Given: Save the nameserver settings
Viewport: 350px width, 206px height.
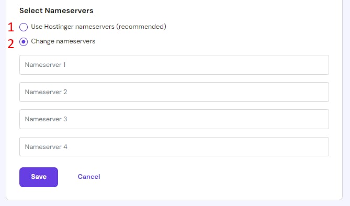Looking at the screenshot, I should (39, 177).
